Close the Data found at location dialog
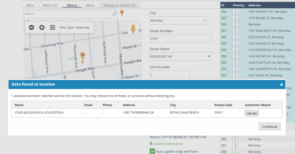 click(x=281, y=84)
